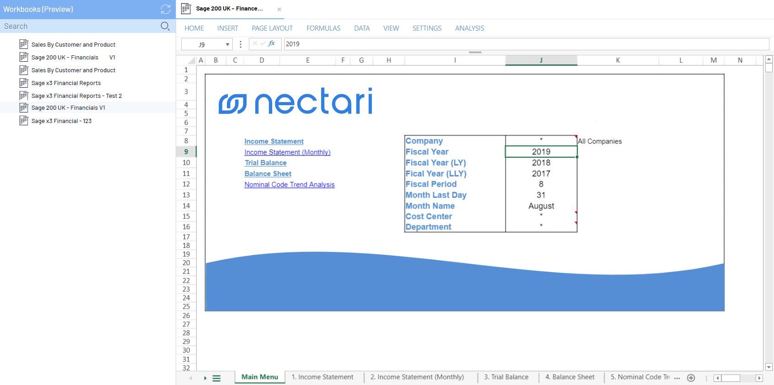Viewport: 774px width, 385px height.
Task: Show more sheet tabs ellipsis
Action: (x=677, y=378)
